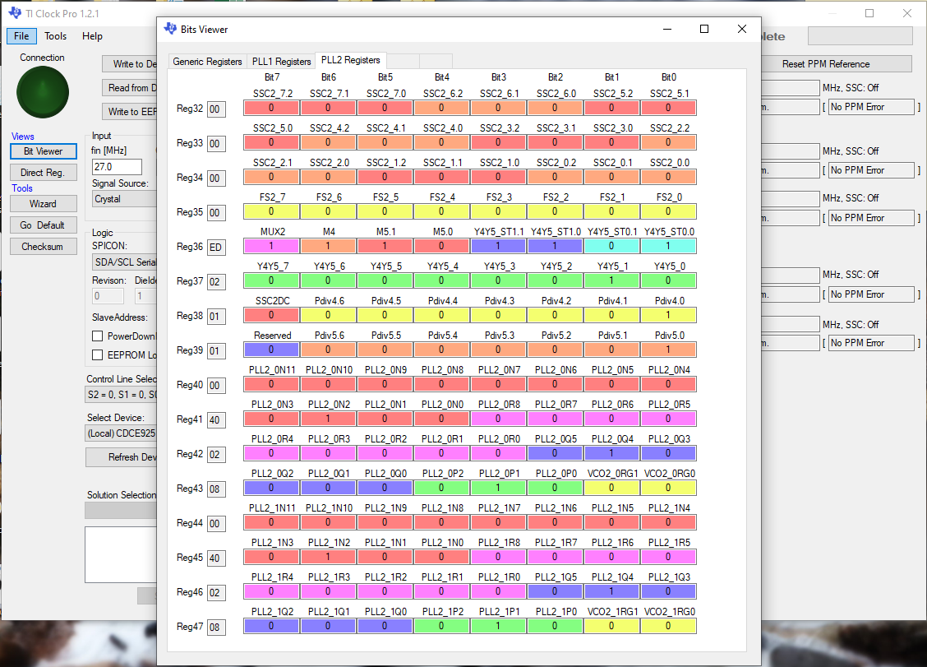Click the Direct Reg. button
The image size is (927, 667).
[x=44, y=173]
